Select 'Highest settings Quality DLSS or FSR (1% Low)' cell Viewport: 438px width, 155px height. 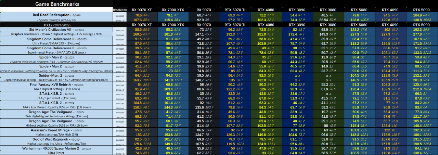pyautogui.click(x=56, y=126)
